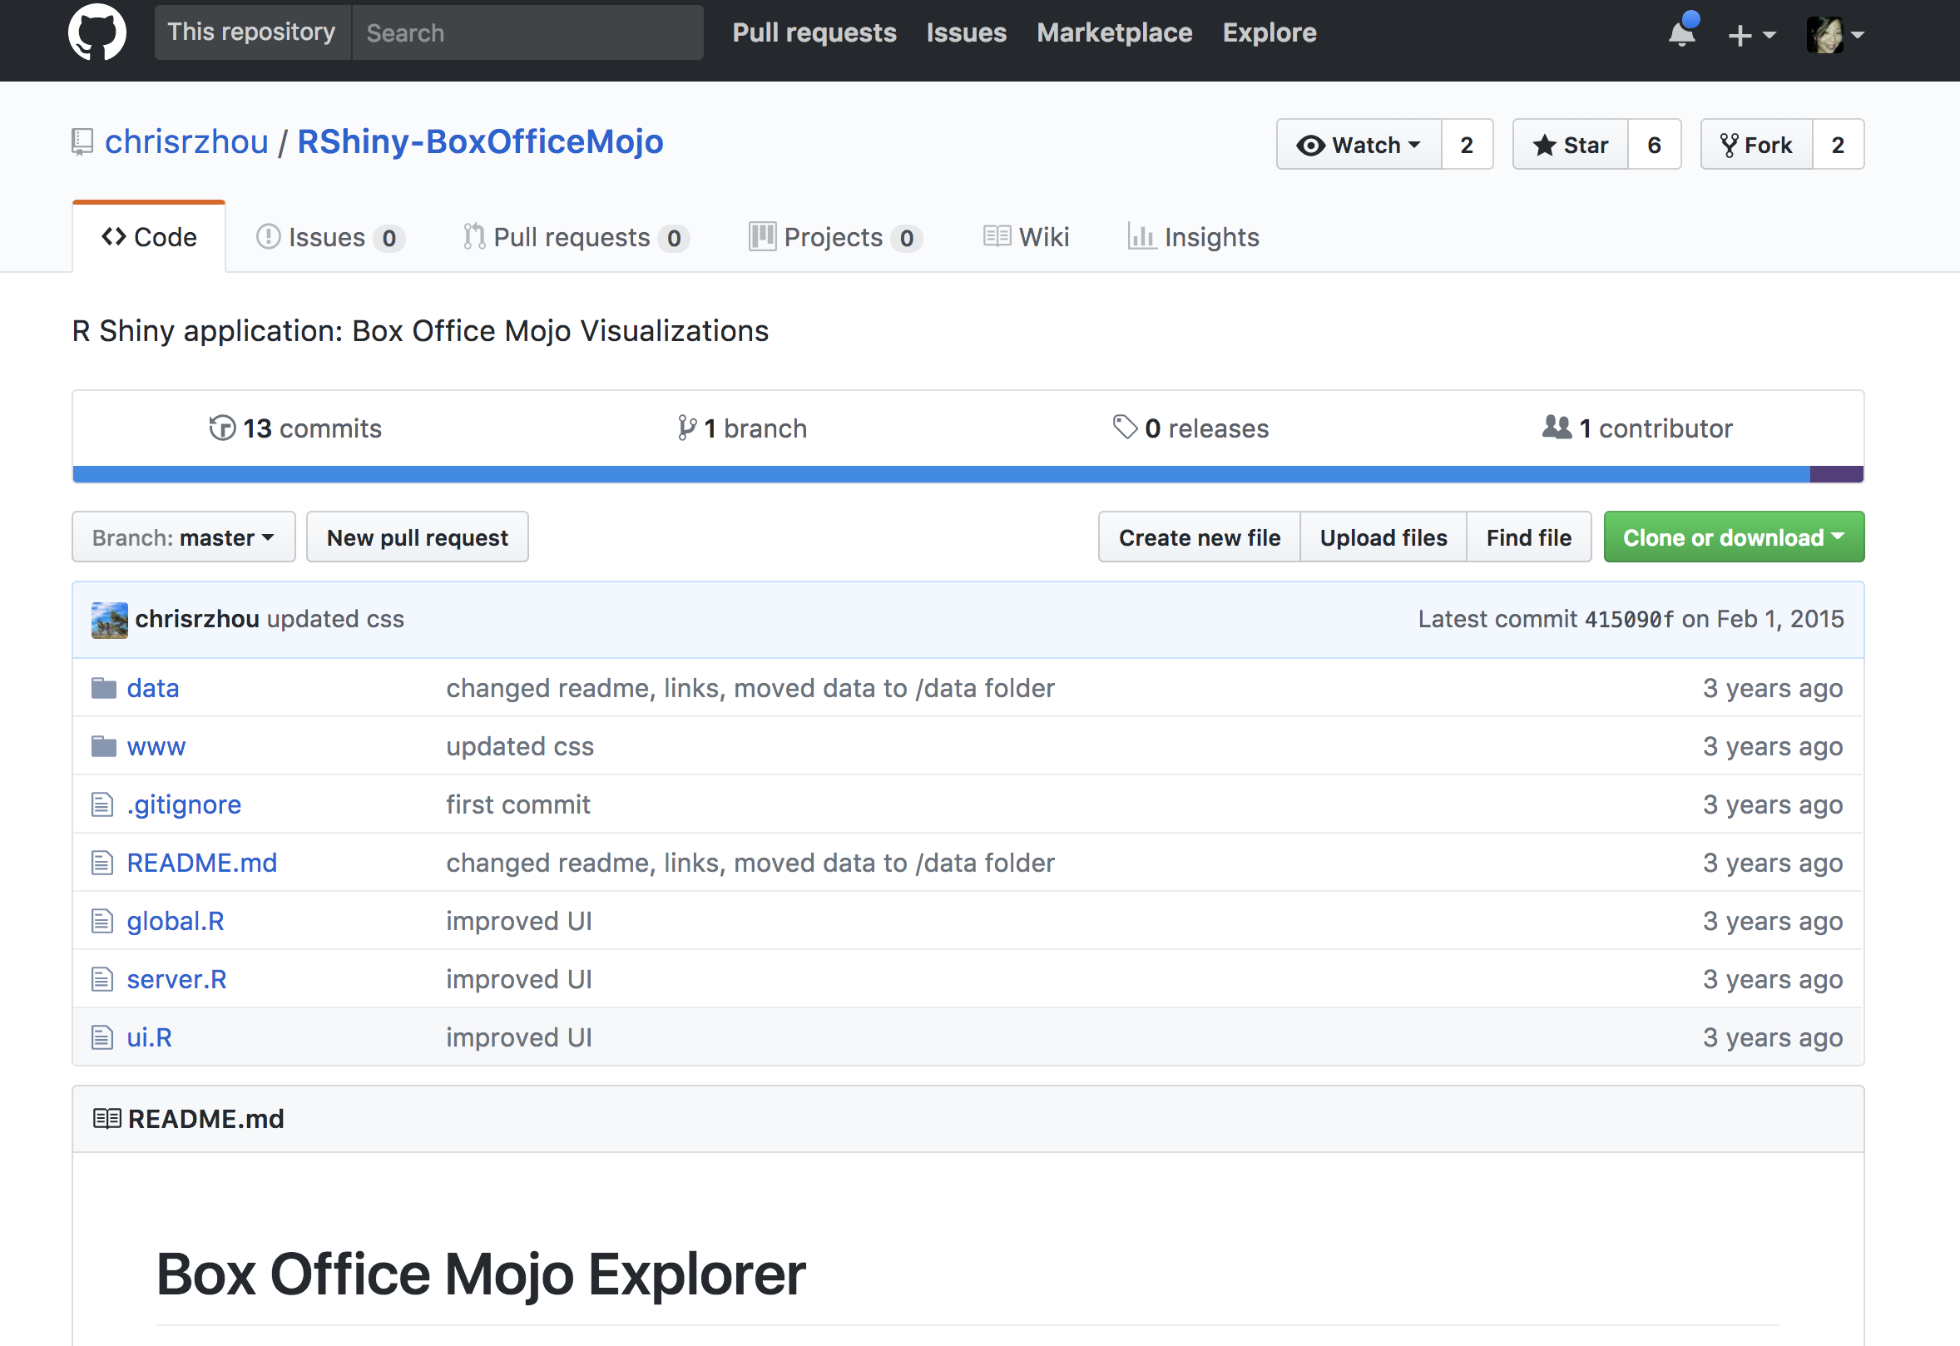Click the branch icon beside 1 branch
Screen dimensions: 1960x1346
pos(687,428)
